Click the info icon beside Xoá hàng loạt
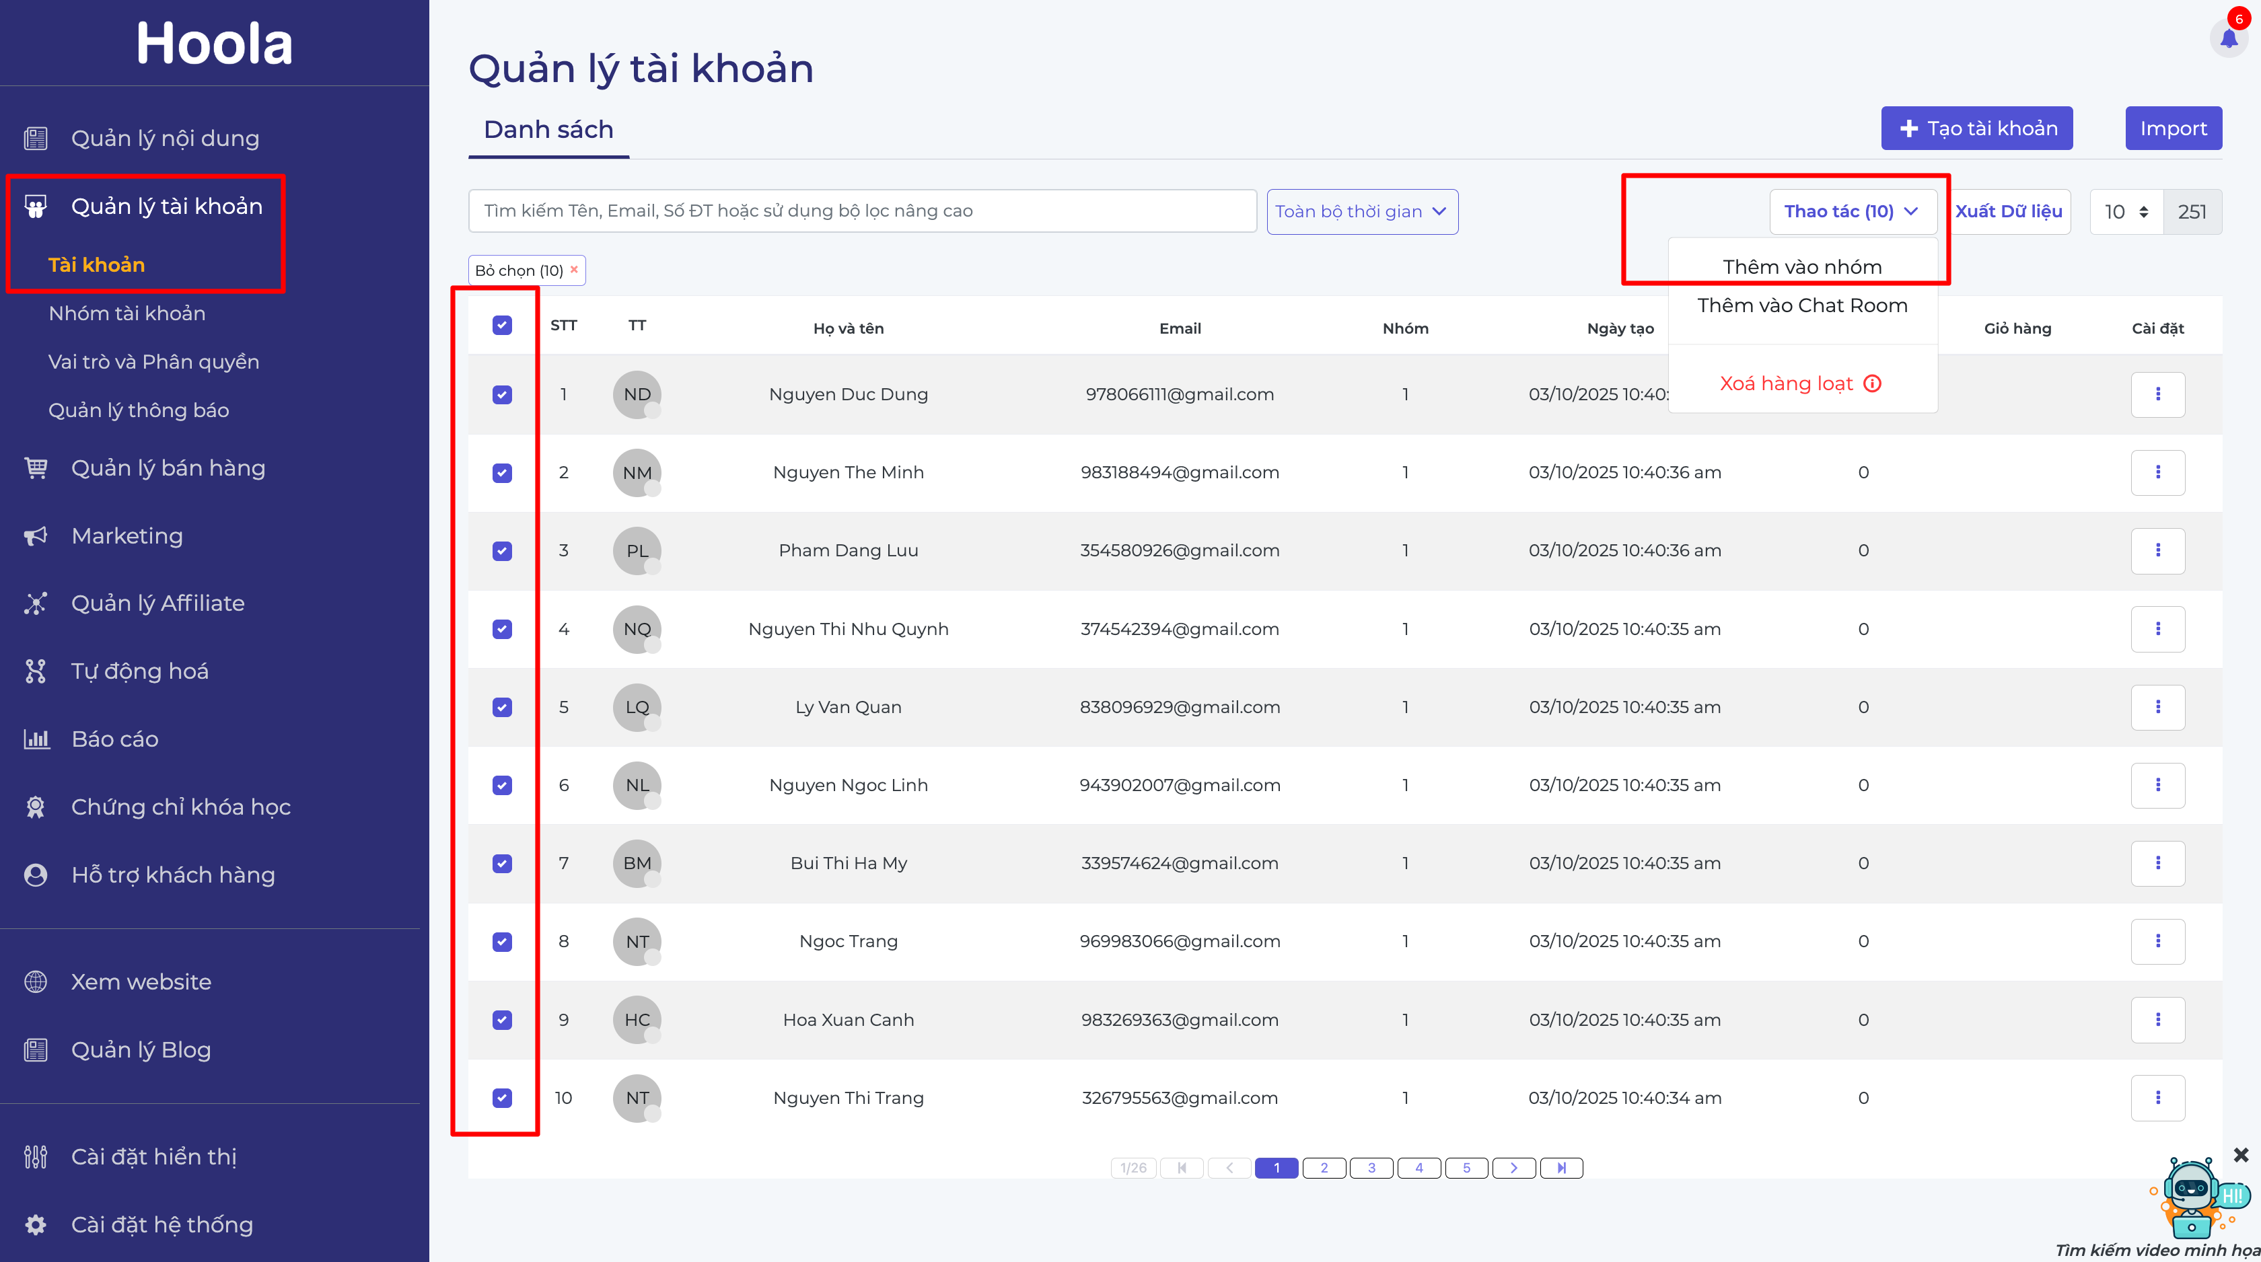The height and width of the screenshot is (1262, 2261). [1872, 383]
